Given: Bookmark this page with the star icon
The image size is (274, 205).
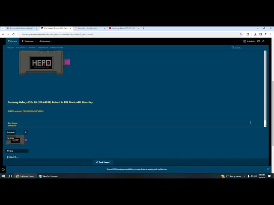Looking at the screenshot, I should pyautogui.click(x=241, y=34).
